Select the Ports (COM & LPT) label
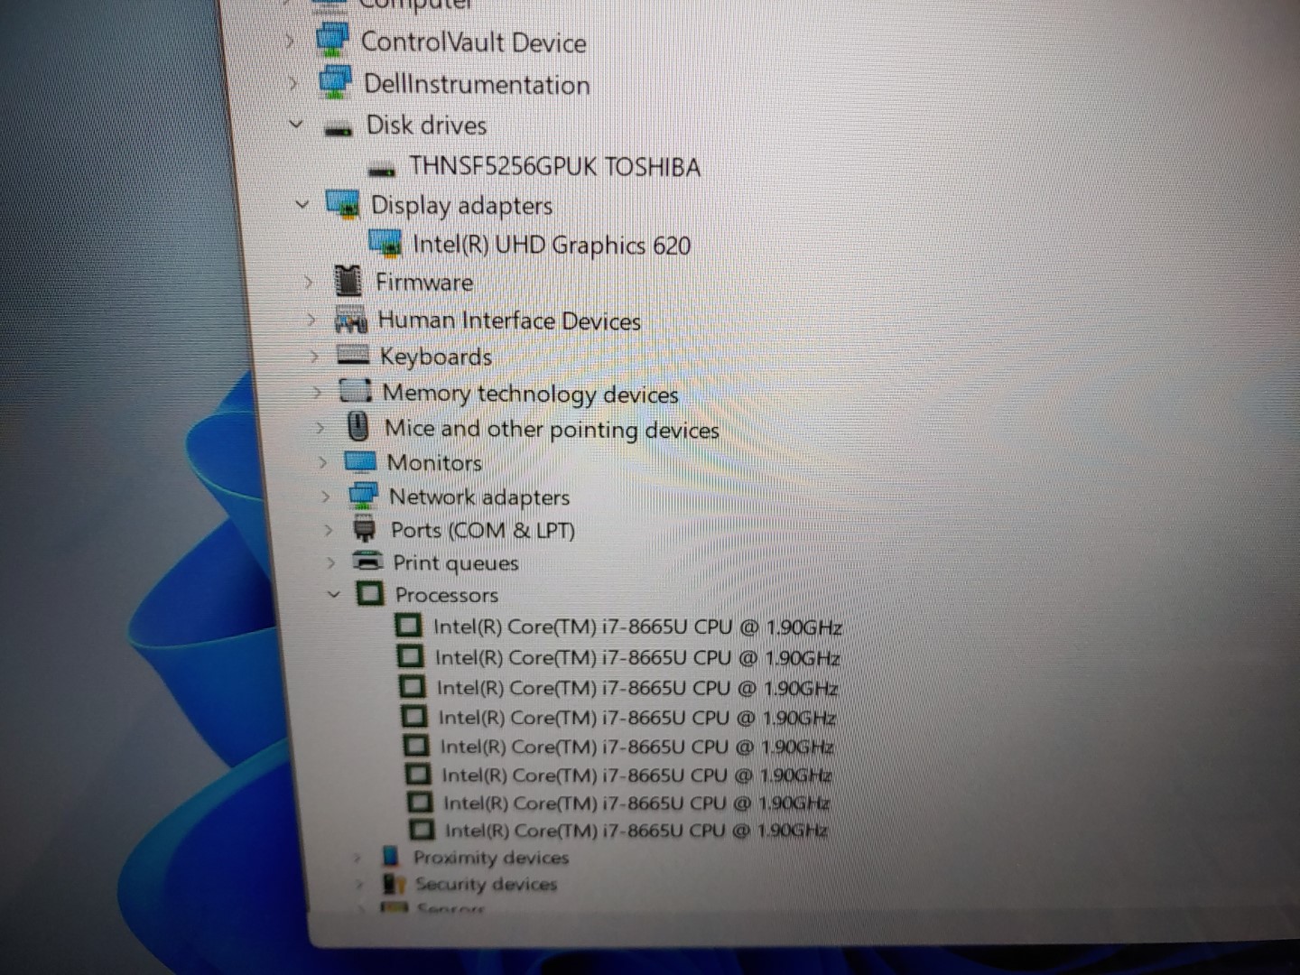1300x975 pixels. [482, 530]
